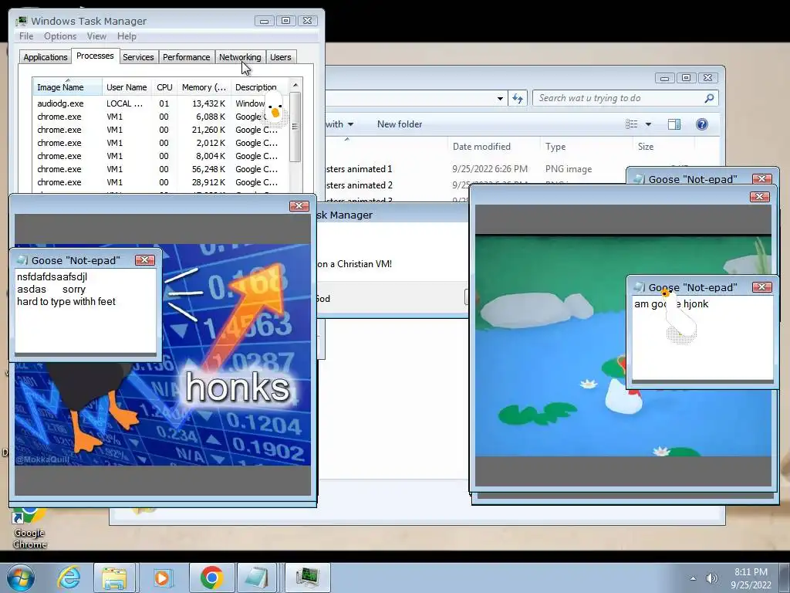Open the clock showing 8:11 PM

click(x=751, y=578)
